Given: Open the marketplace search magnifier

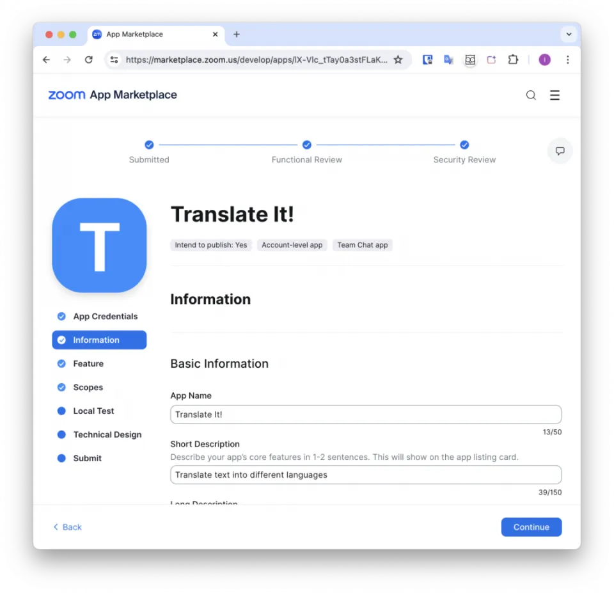Looking at the screenshot, I should point(531,95).
